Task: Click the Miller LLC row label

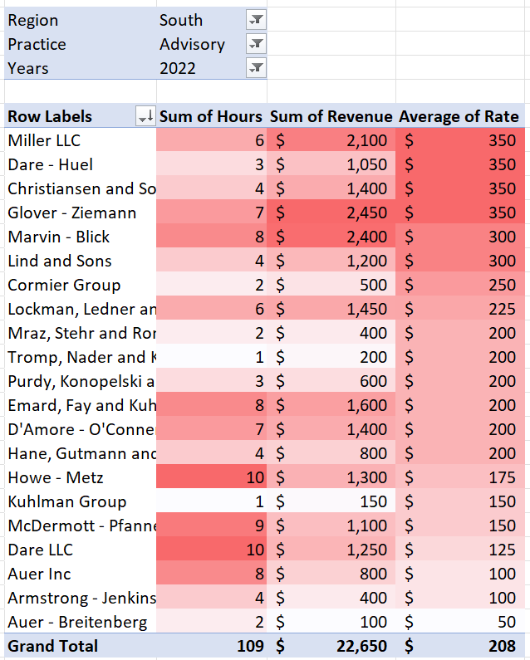Action: point(44,140)
